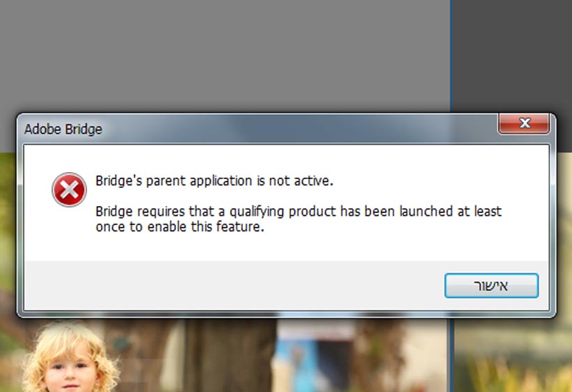
Task: Close the Adobe Bridge error dialog
Action: coord(524,123)
